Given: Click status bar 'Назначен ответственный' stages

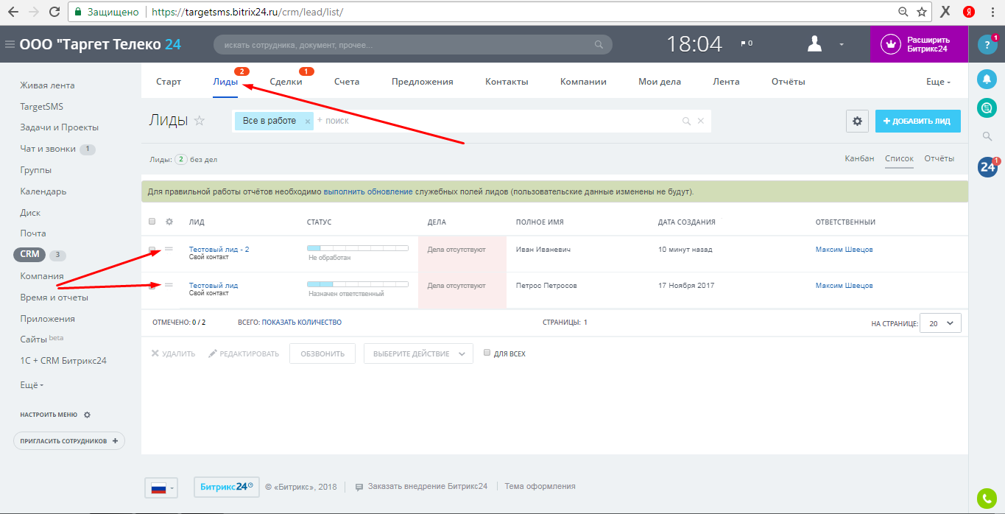Looking at the screenshot, I should pyautogui.click(x=358, y=284).
